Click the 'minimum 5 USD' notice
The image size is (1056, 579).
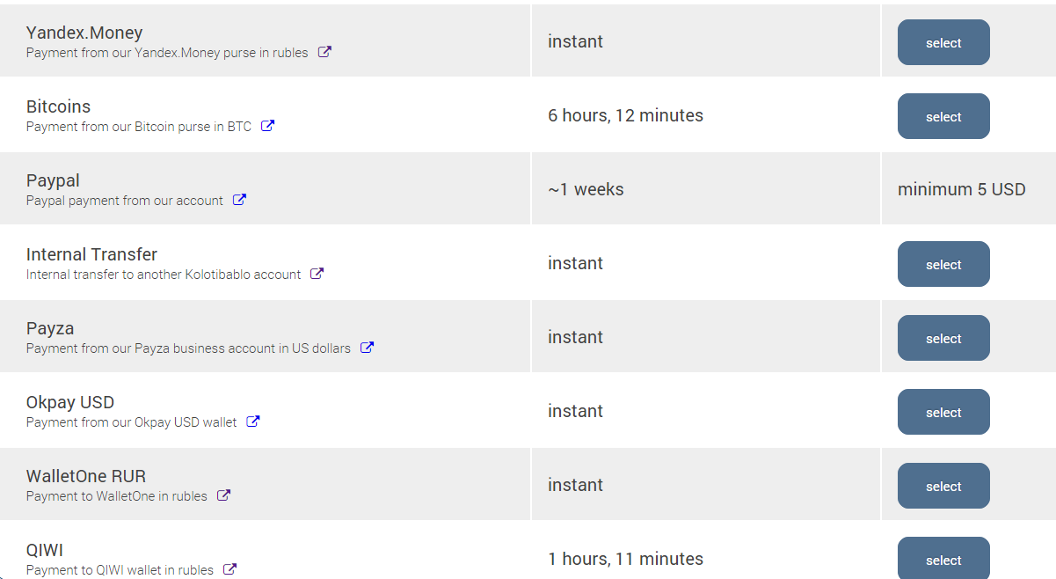(961, 189)
